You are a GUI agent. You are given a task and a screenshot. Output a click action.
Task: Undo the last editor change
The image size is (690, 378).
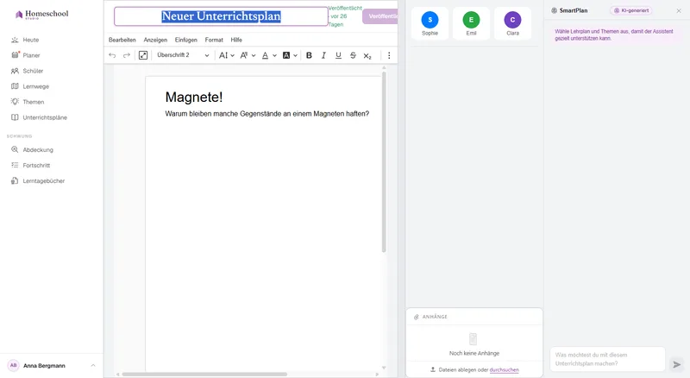[112, 55]
